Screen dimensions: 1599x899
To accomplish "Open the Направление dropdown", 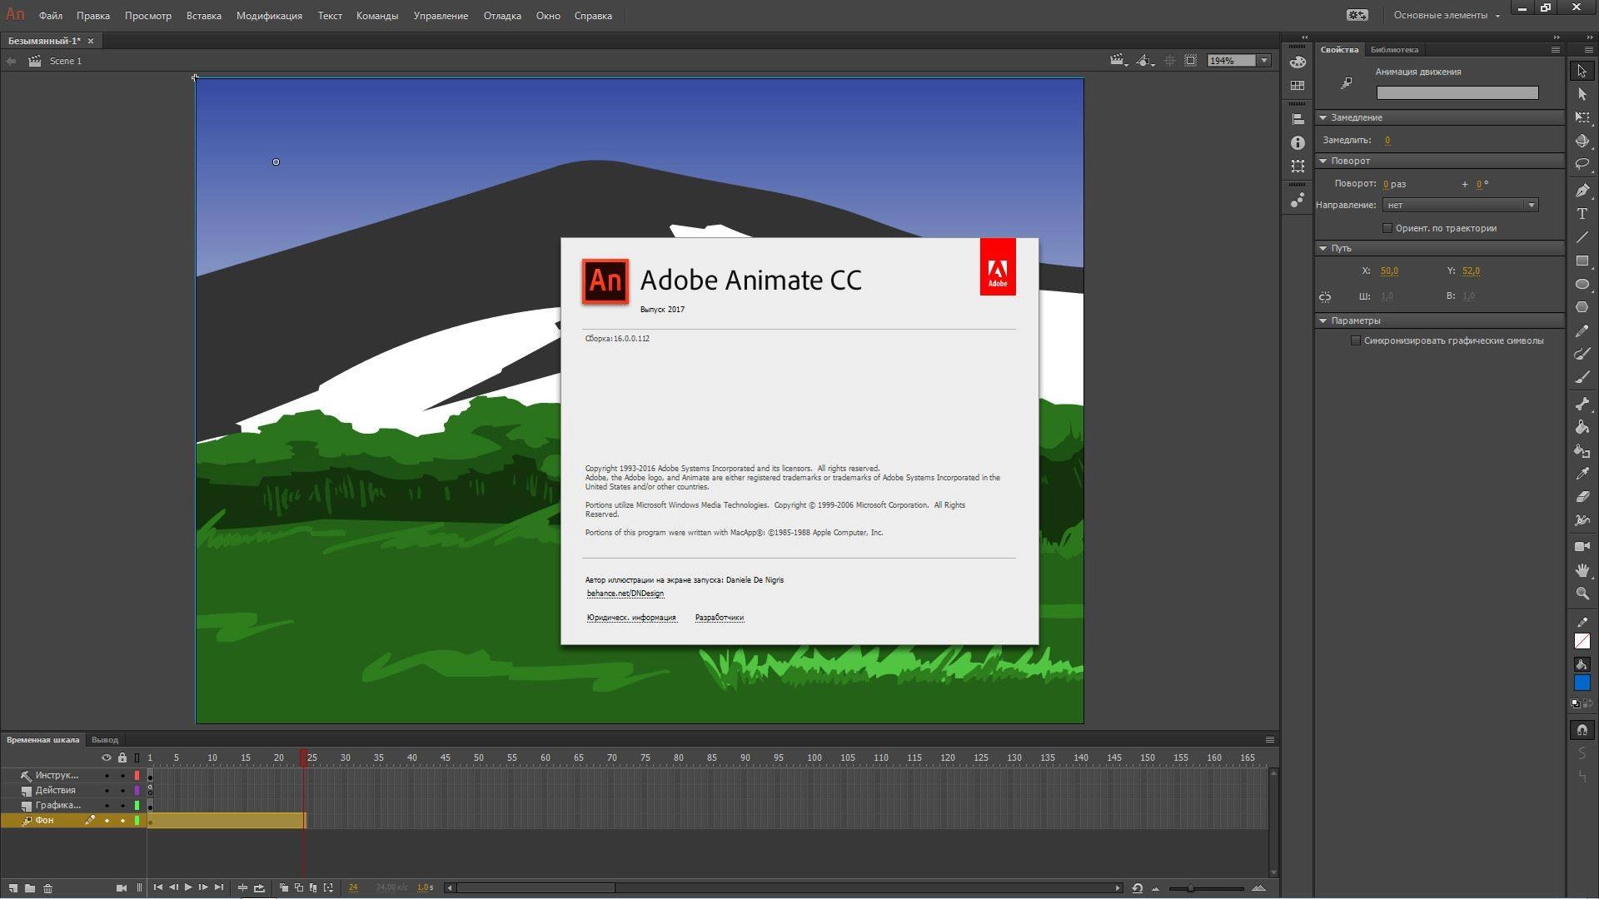I will [1460, 205].
